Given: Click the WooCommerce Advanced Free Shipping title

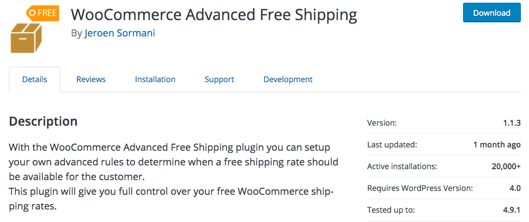Looking at the screenshot, I should pyautogui.click(x=214, y=14).
